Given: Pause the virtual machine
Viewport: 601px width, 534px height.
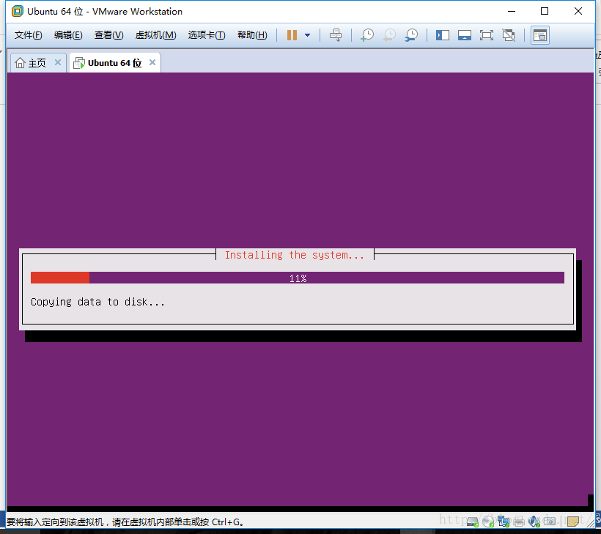Looking at the screenshot, I should pyautogui.click(x=292, y=35).
